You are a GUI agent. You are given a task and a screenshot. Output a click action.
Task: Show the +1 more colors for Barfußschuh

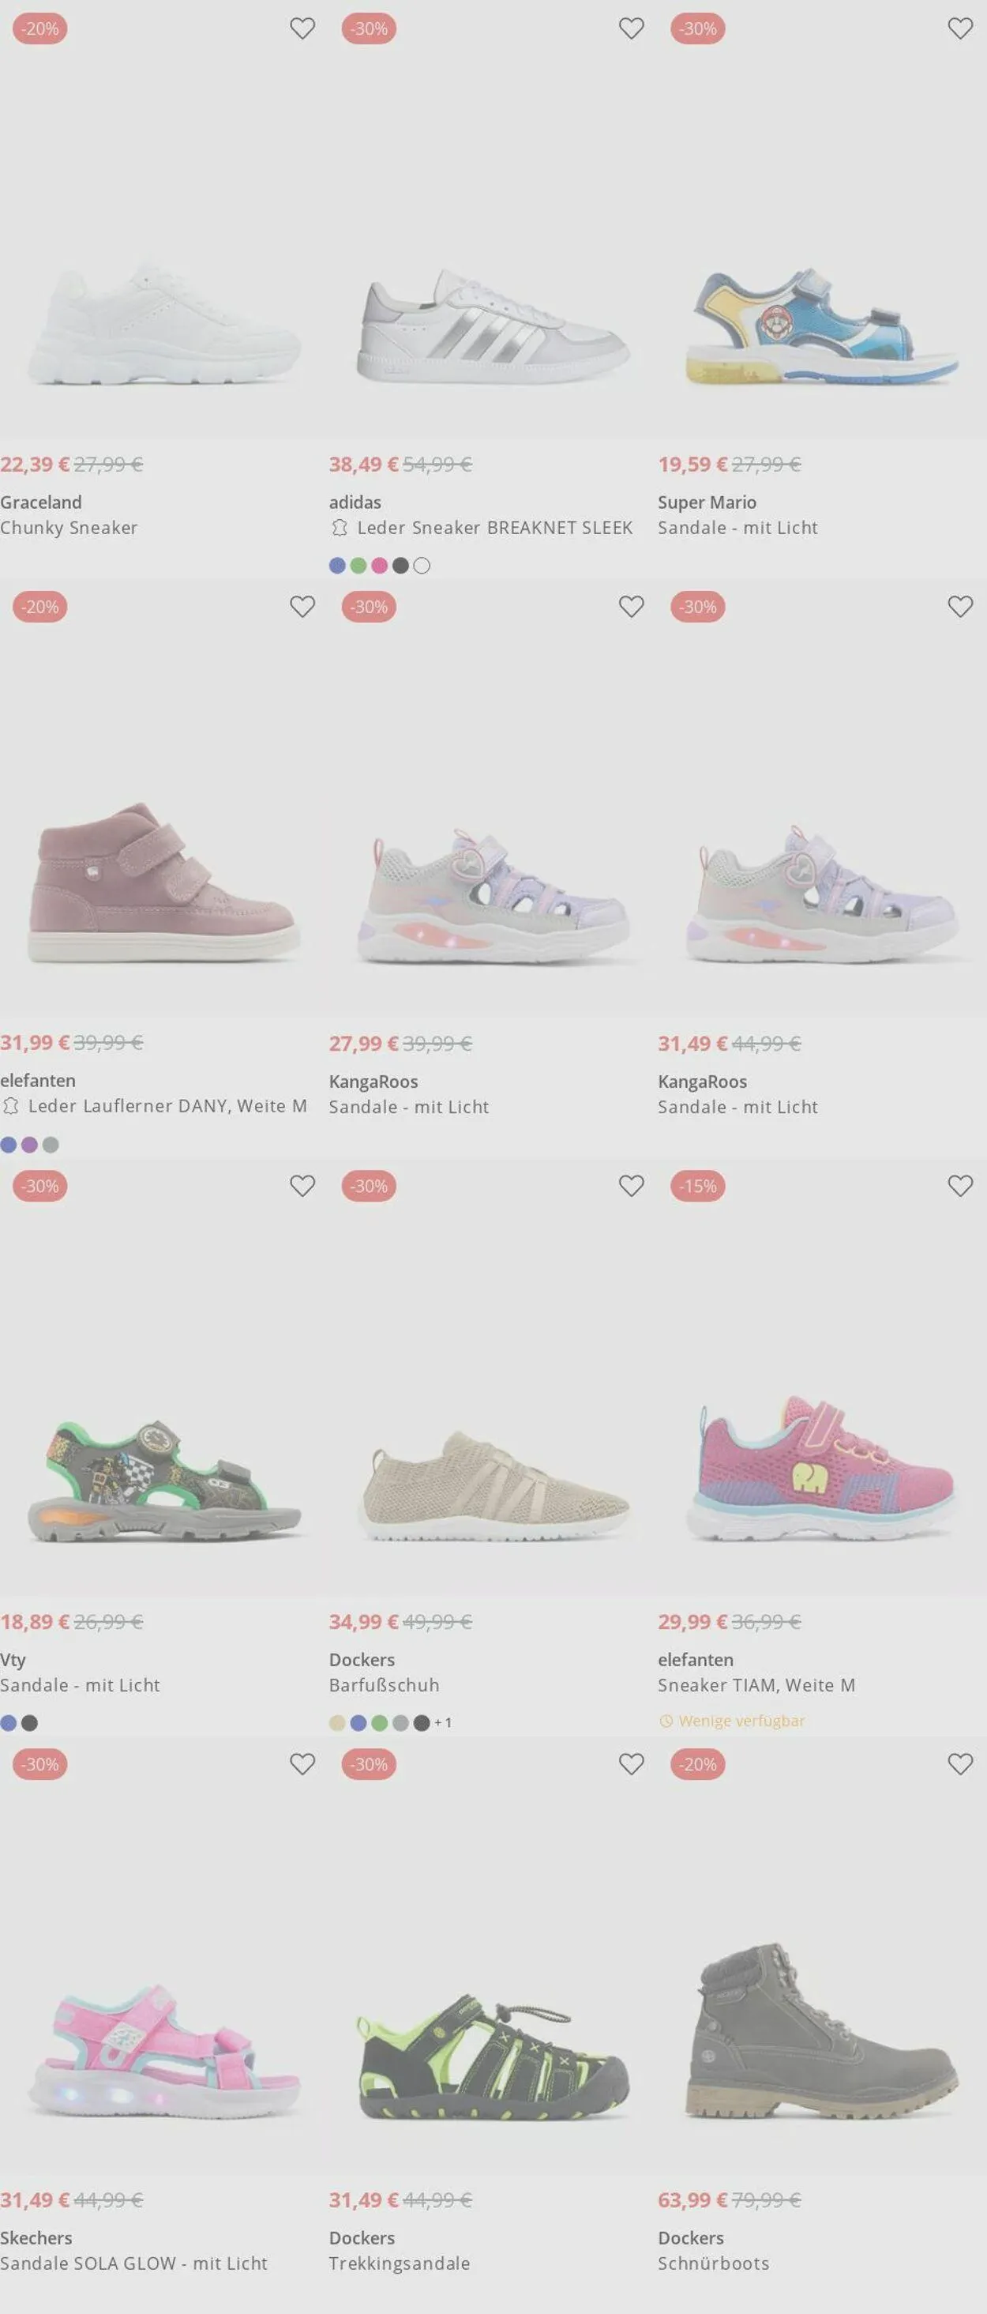point(443,1723)
